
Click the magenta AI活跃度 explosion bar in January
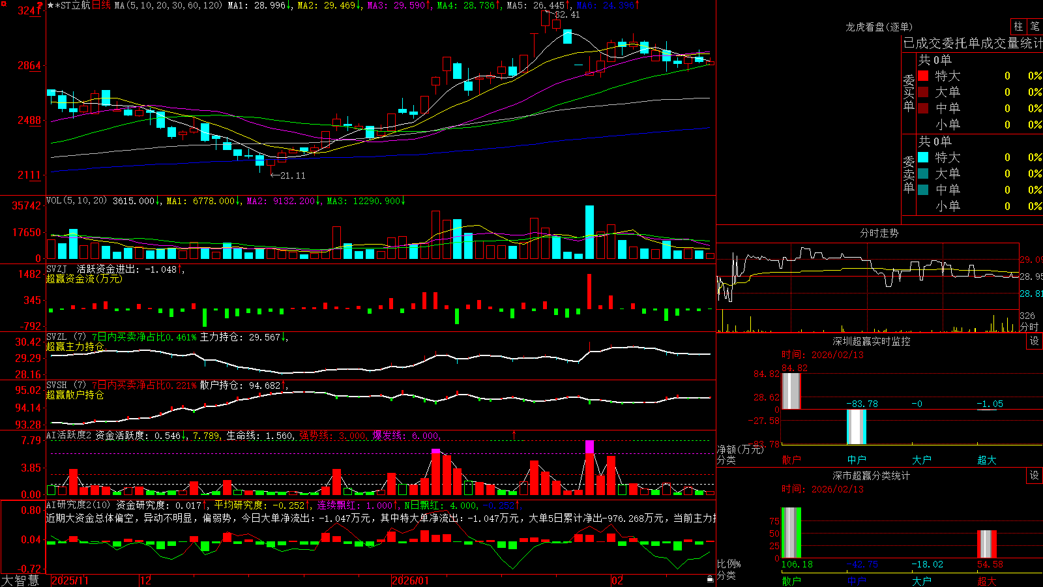pos(435,451)
